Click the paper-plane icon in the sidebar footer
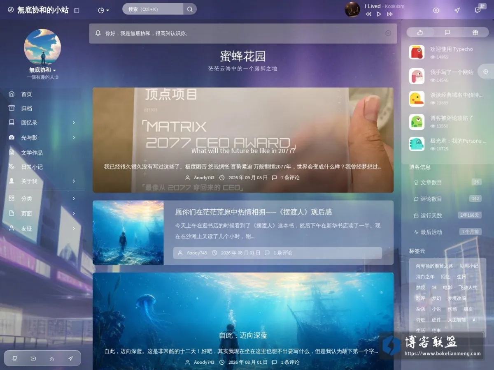 point(70,358)
